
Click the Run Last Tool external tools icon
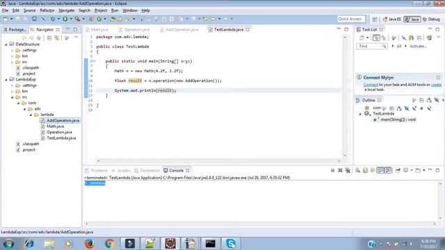(77, 19)
